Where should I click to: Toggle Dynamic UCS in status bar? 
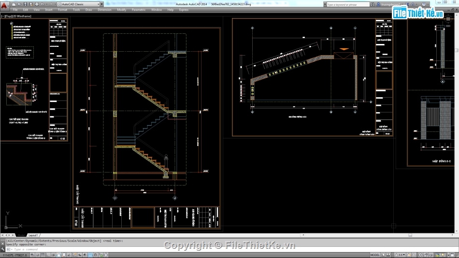pos(74,255)
